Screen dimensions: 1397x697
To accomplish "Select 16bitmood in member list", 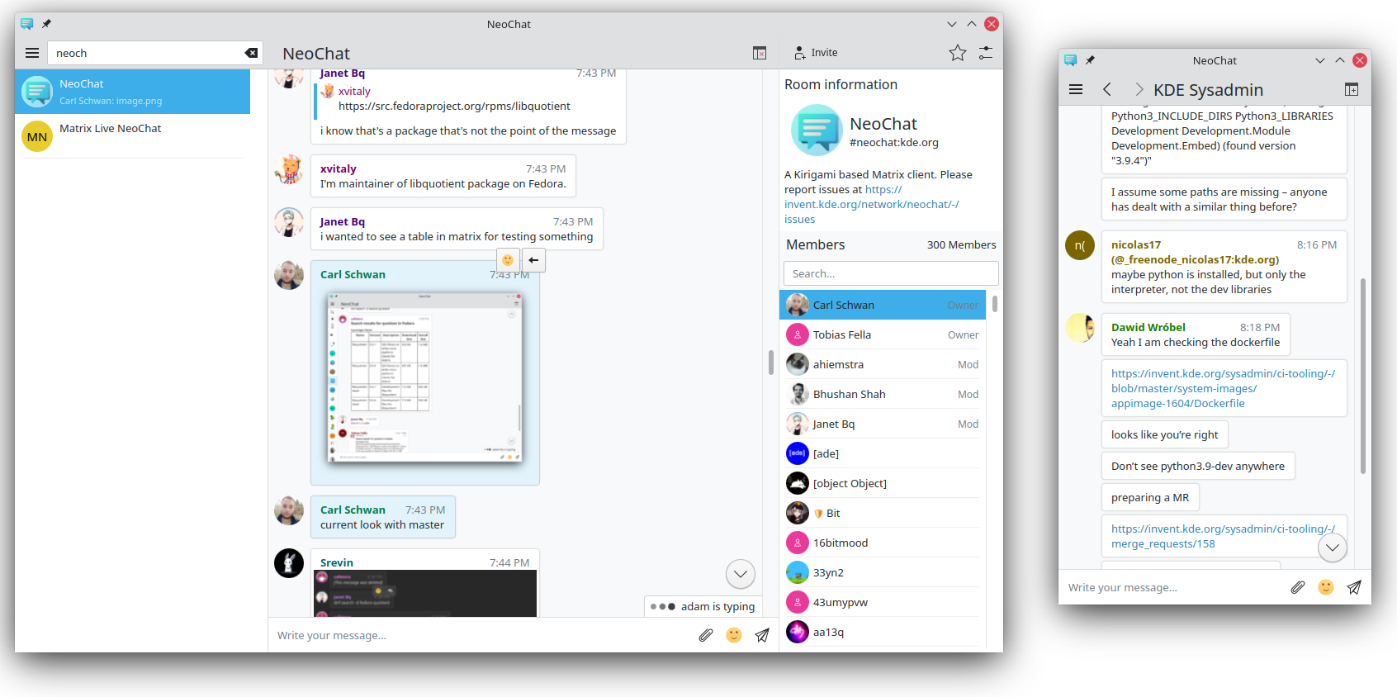I will [883, 543].
